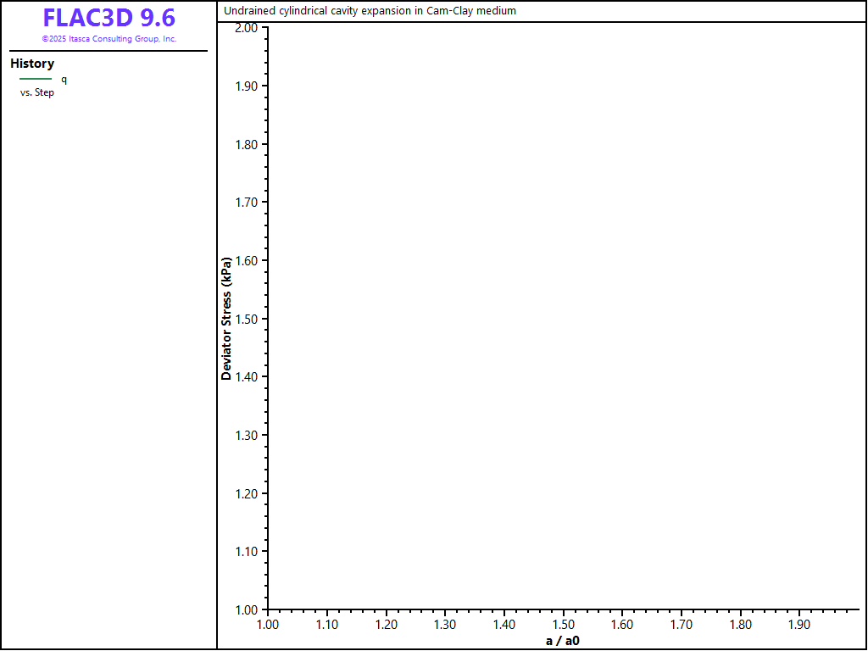
Task: Click the Itasca Consulting Group copyright text
Action: pyautogui.click(x=108, y=39)
